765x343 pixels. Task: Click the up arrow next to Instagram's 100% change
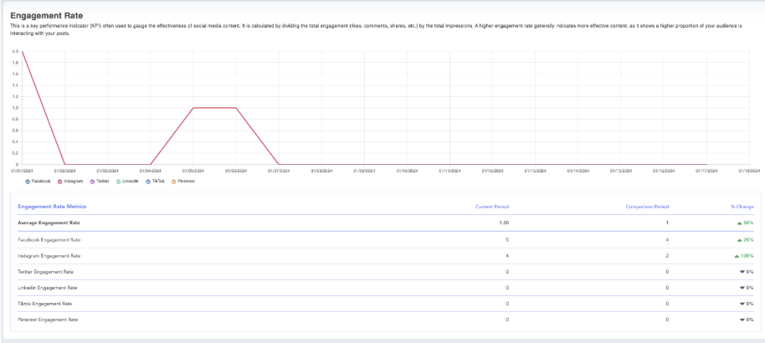(737, 256)
